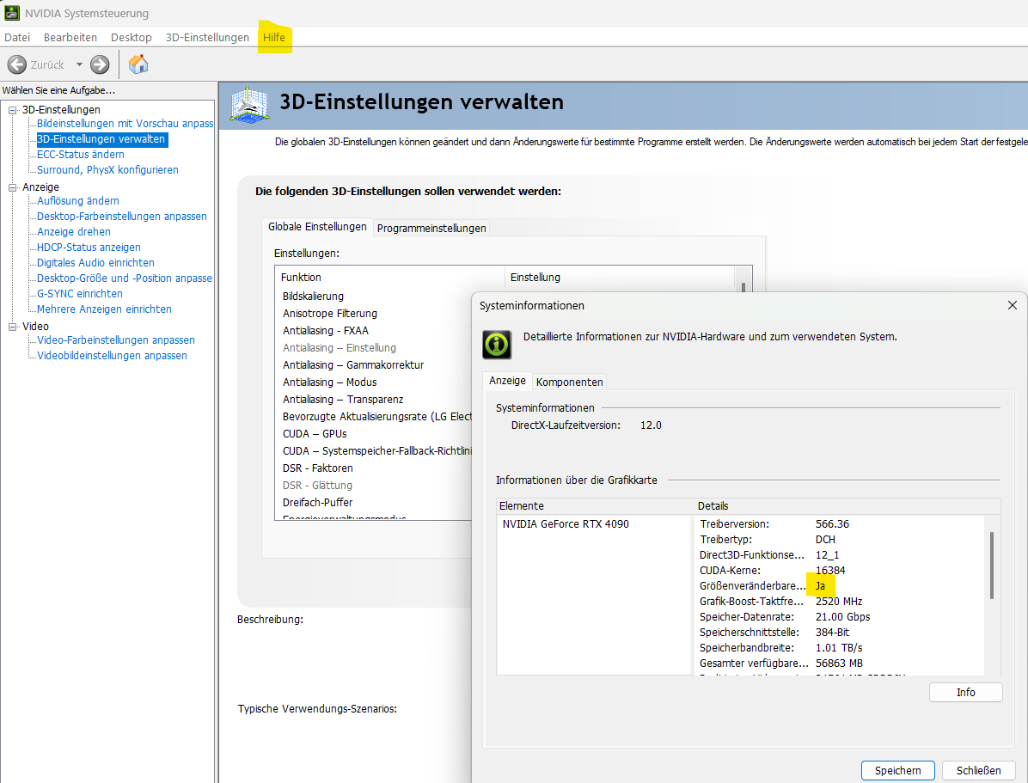Open the Desktop menu

pos(132,37)
